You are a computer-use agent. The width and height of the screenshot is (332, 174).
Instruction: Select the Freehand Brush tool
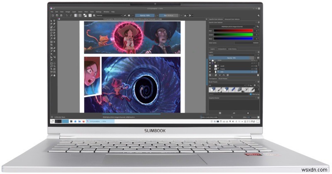pyautogui.click(x=51, y=27)
